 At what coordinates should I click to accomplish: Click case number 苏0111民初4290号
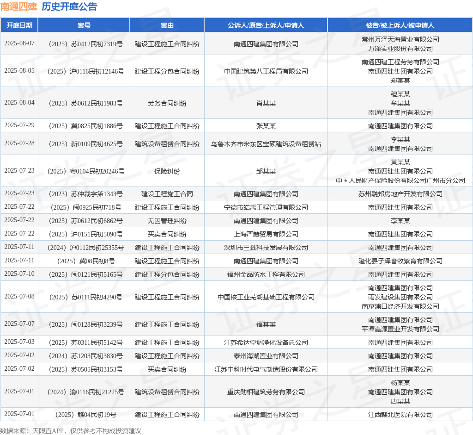click(x=97, y=297)
